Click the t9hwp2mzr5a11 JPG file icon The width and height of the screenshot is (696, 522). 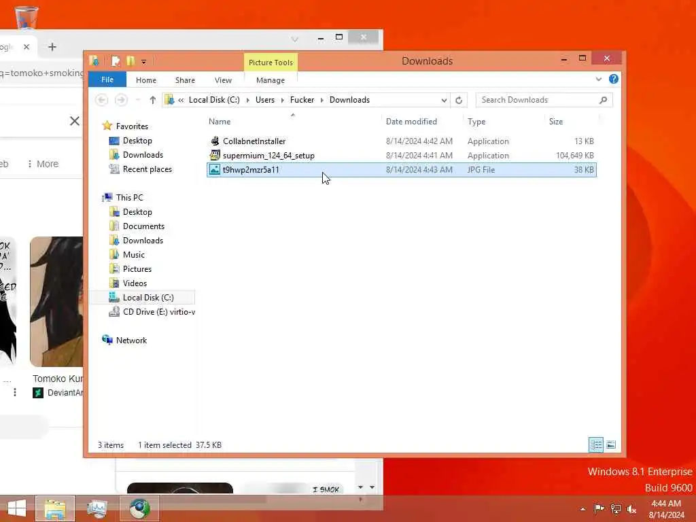[214, 169]
